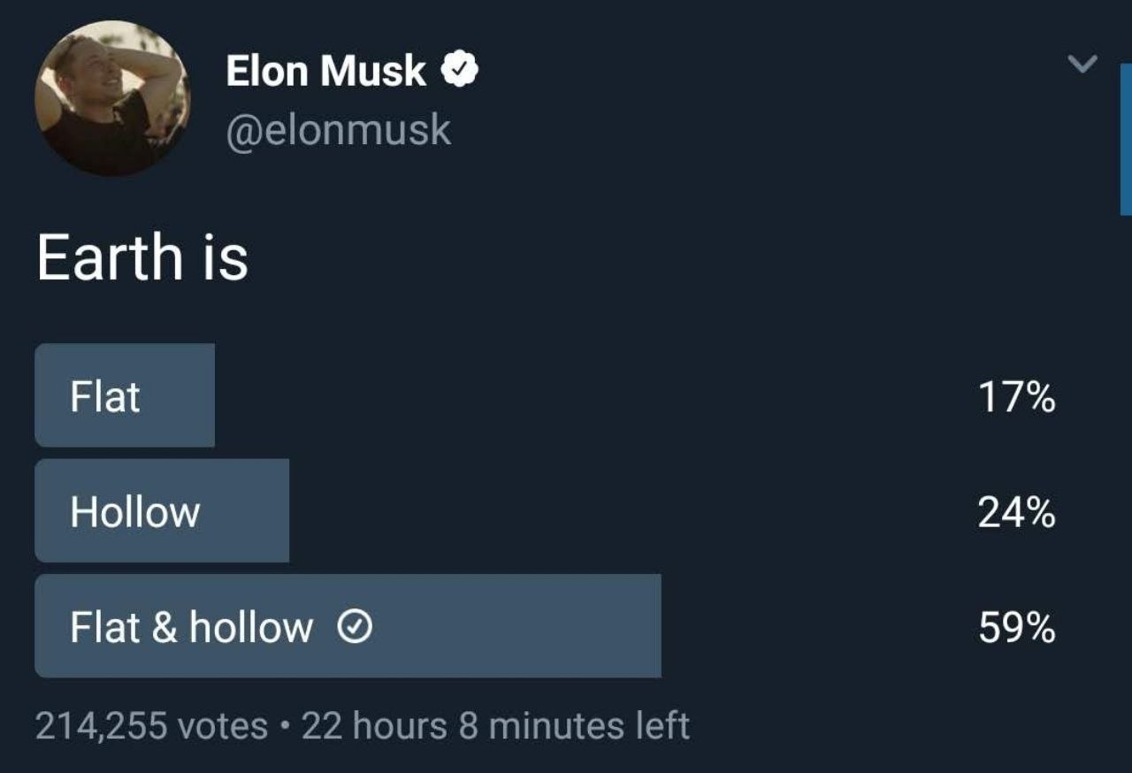
Task: Click the 17% result for Flat
Action: pos(1016,398)
